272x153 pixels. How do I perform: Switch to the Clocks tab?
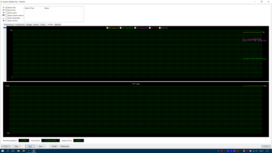click(x=43, y=24)
